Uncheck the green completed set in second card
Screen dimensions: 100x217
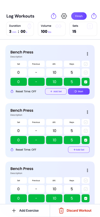point(86,140)
